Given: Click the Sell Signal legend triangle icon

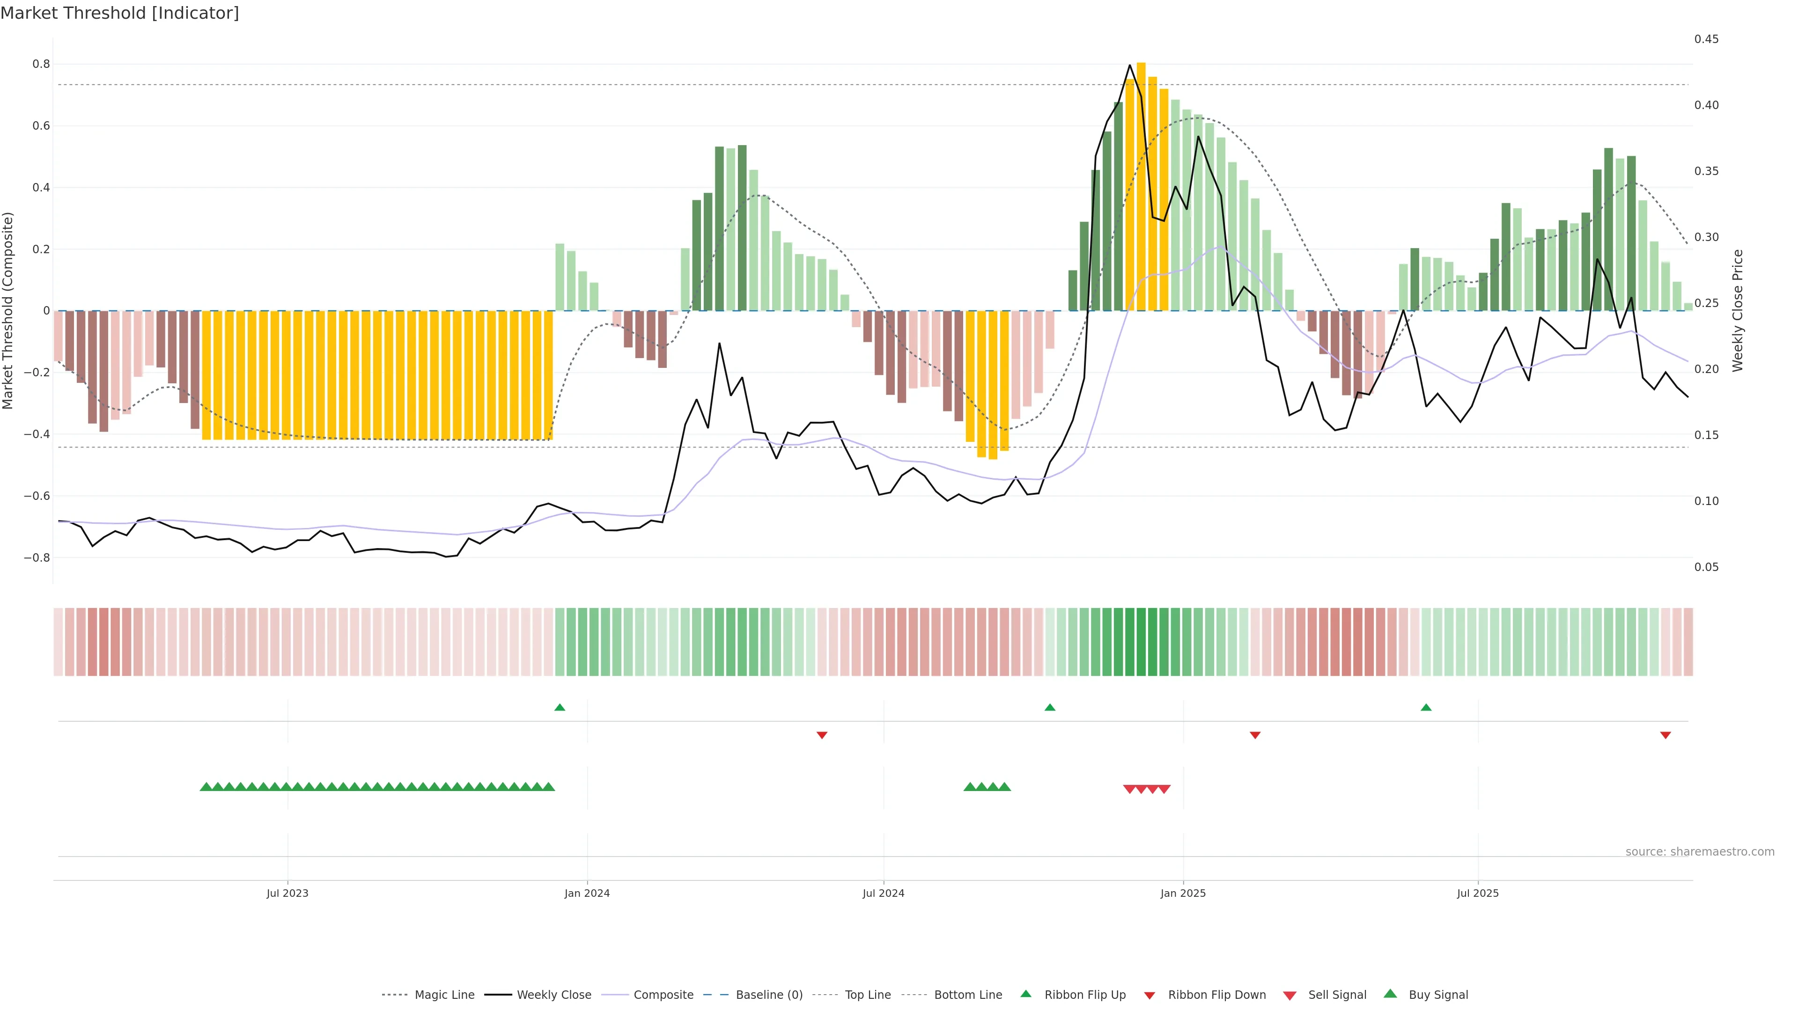Looking at the screenshot, I should pyautogui.click(x=1289, y=996).
